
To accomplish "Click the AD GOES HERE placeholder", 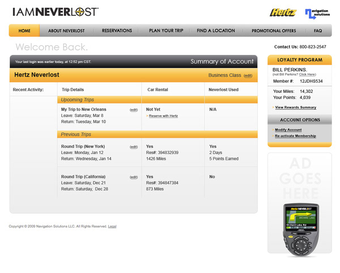I will click(300, 178).
